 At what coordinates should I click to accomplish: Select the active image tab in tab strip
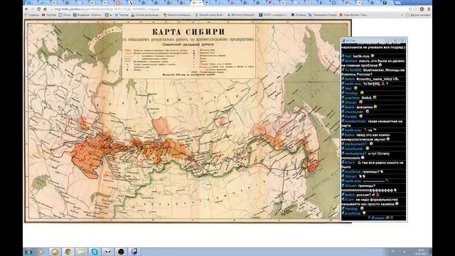click(197, 3)
